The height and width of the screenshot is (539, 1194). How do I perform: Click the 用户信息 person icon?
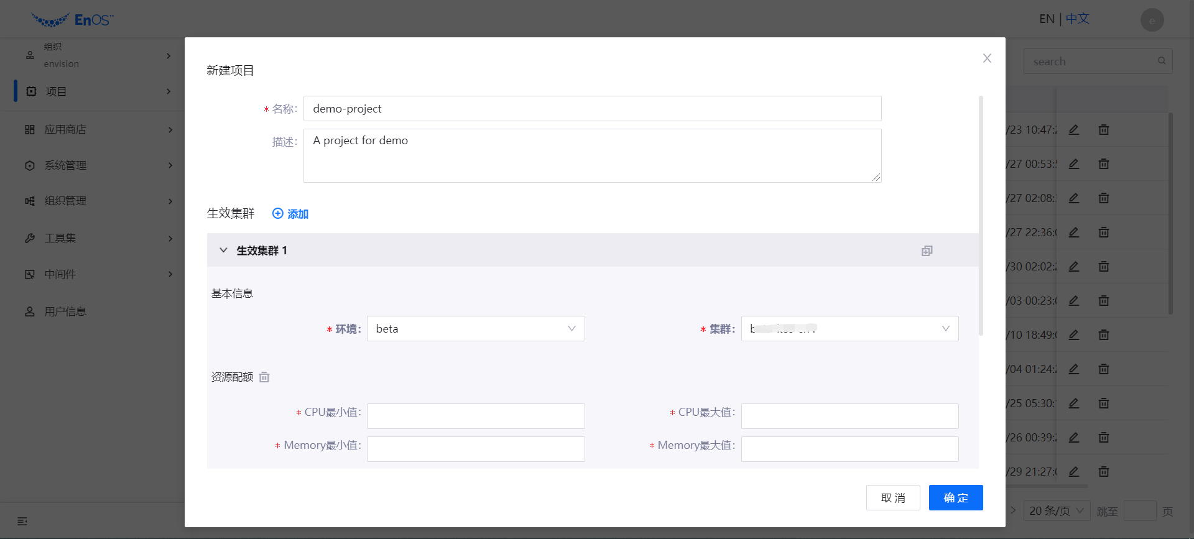[x=29, y=311]
